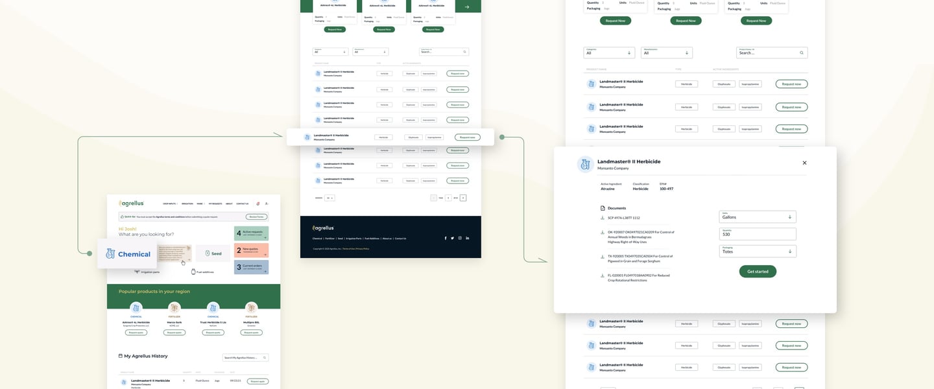
Task: Click the Quantity field showing 530
Action: [x=758, y=233]
